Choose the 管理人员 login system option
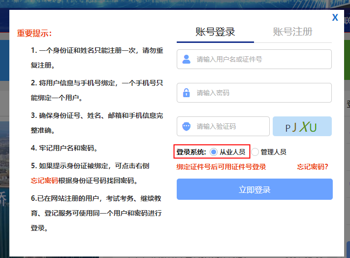Image resolution: width=350 pixels, height=258 pixels. pos(255,152)
